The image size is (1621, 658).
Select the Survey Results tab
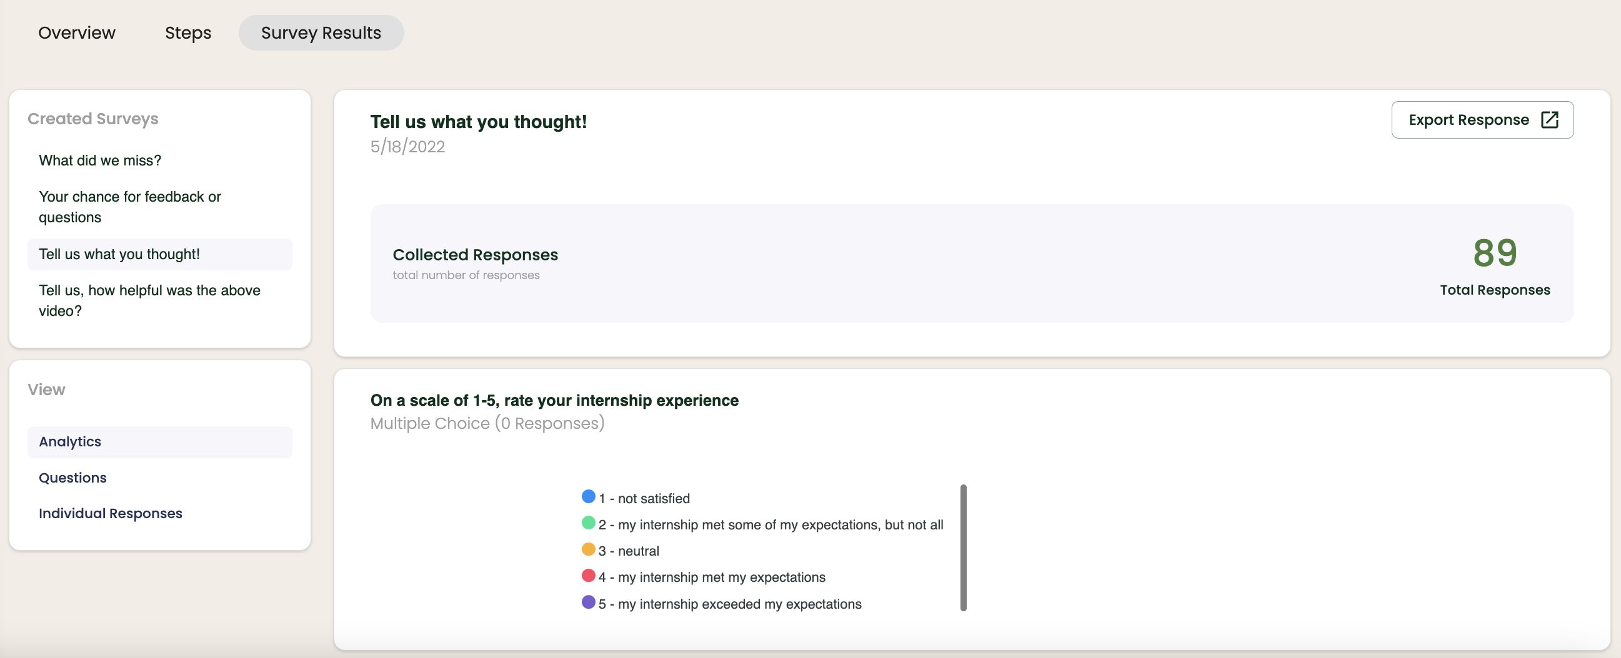[321, 32]
